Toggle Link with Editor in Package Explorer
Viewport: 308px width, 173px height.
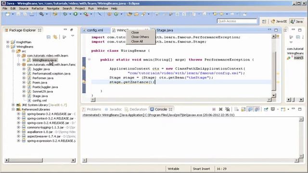coord(55,37)
